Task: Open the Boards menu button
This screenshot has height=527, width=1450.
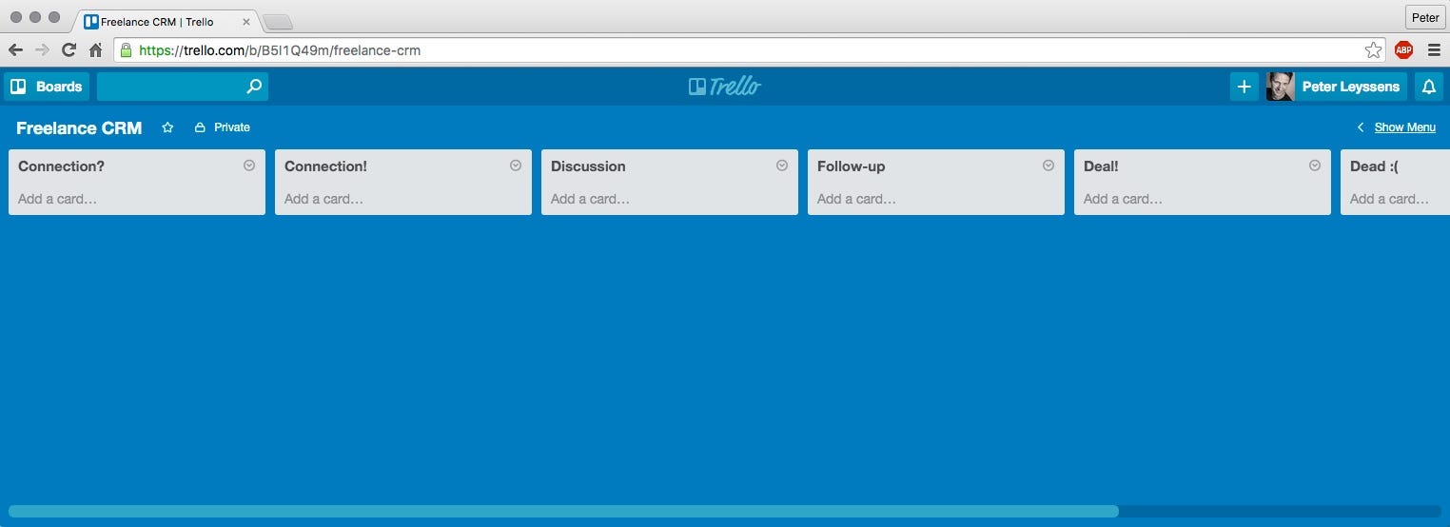Action: point(47,87)
